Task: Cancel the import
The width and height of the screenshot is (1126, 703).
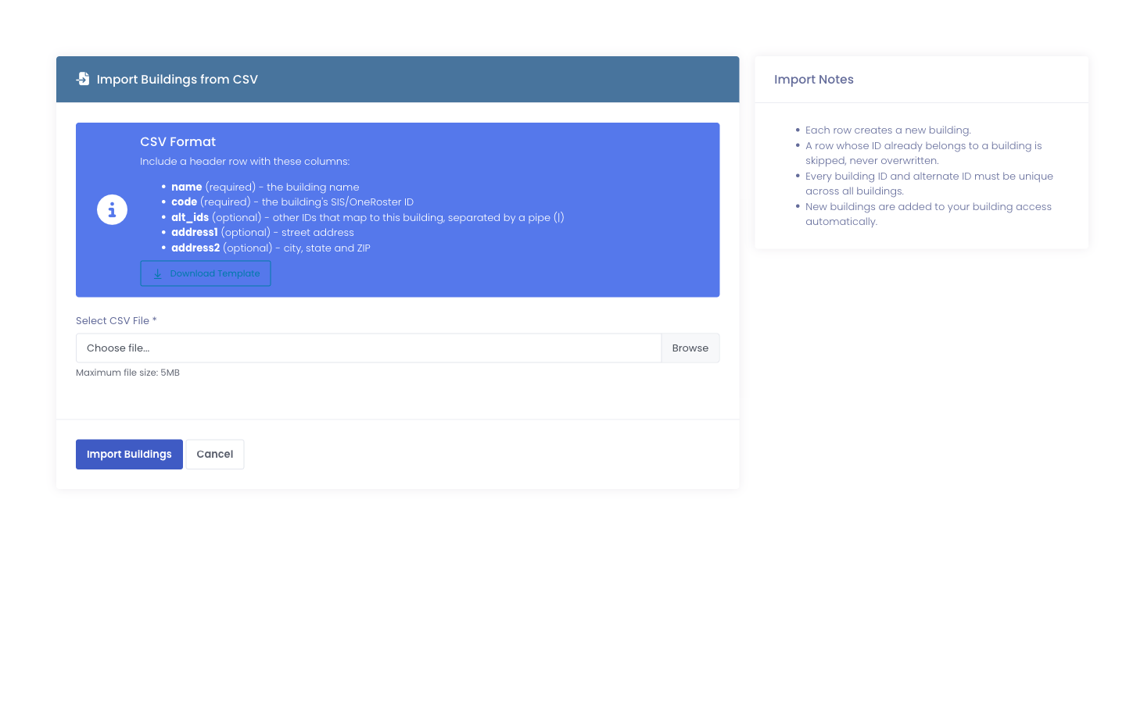Action: click(x=215, y=455)
